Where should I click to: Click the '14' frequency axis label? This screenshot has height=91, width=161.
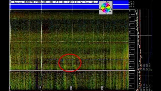pyautogui.click(x=130, y=46)
